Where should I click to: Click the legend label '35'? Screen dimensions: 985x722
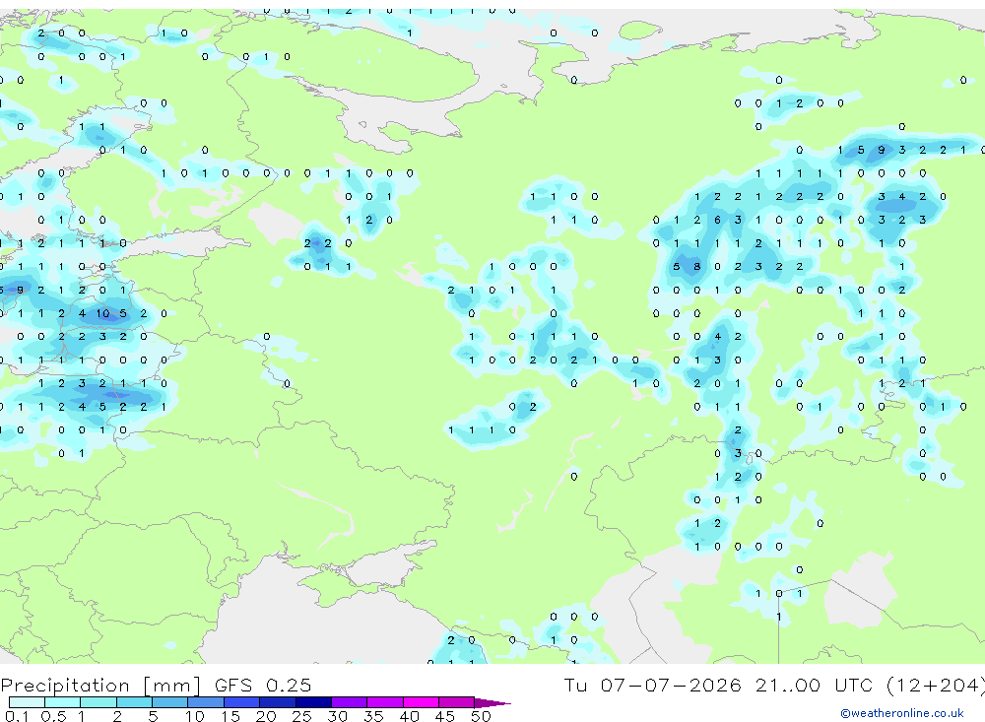tap(373, 716)
